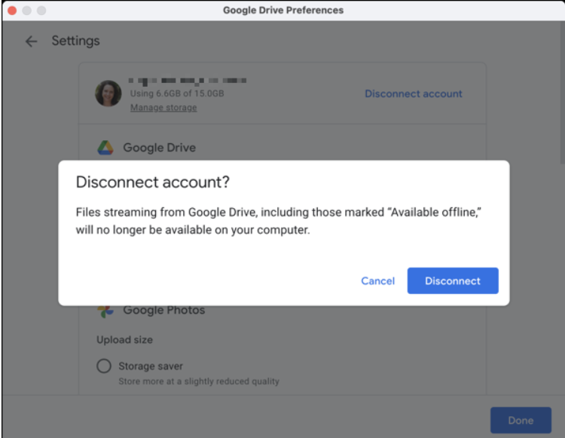Click the Done button
The image size is (565, 438).
(521, 420)
